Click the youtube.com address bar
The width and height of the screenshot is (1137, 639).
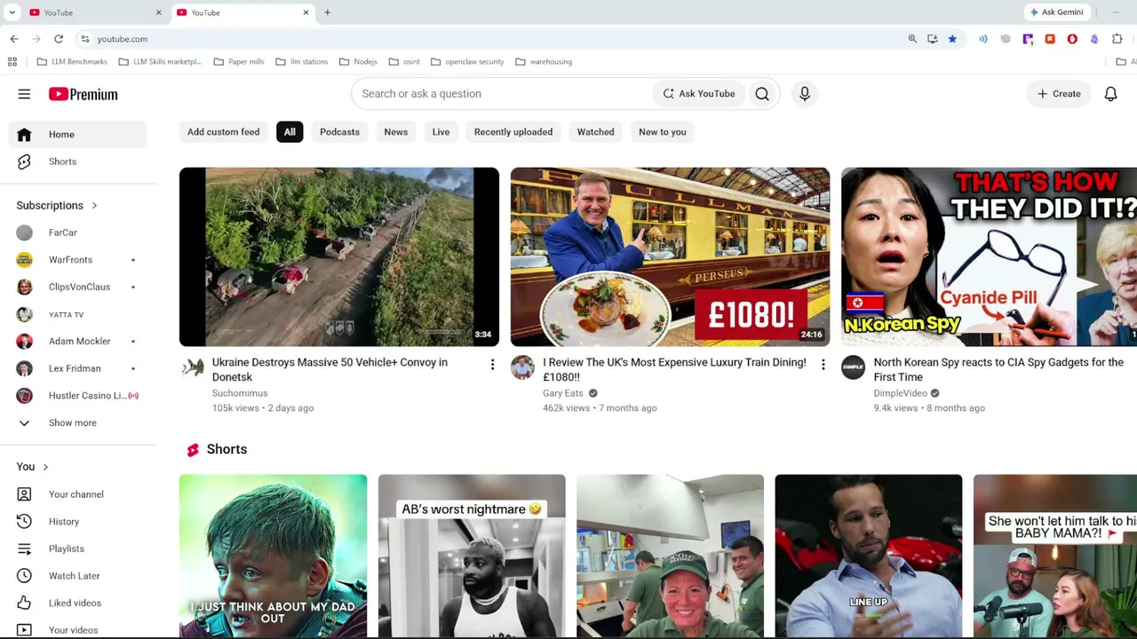click(x=489, y=39)
